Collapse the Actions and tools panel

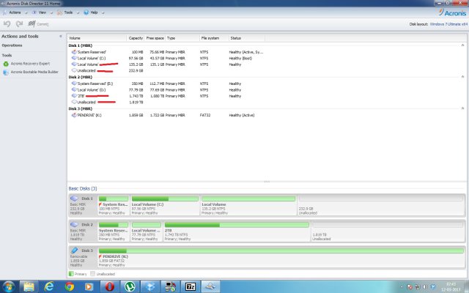pos(61,36)
